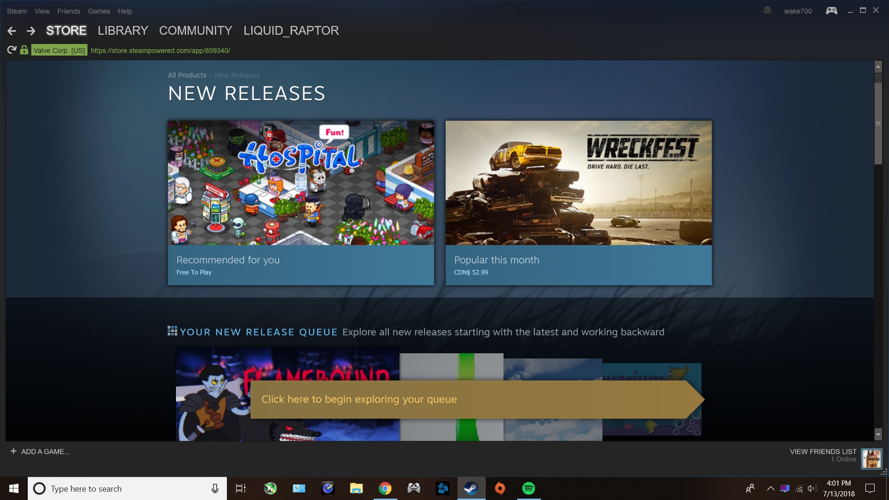Open the Steam menu
The height and width of the screenshot is (500, 889).
17,11
